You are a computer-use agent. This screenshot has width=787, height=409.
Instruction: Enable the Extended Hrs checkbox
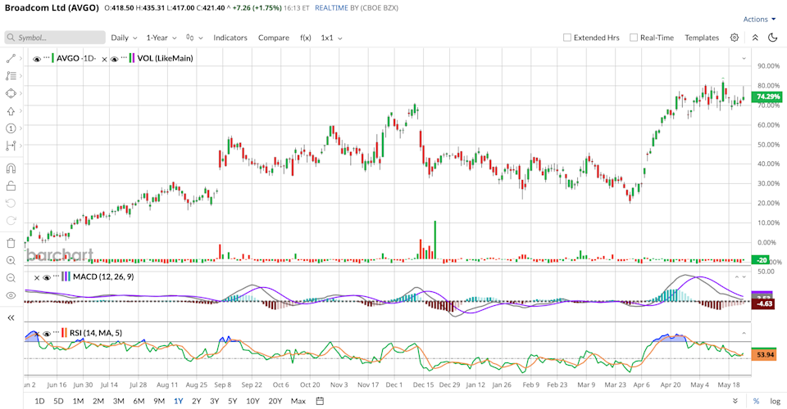[x=567, y=38]
